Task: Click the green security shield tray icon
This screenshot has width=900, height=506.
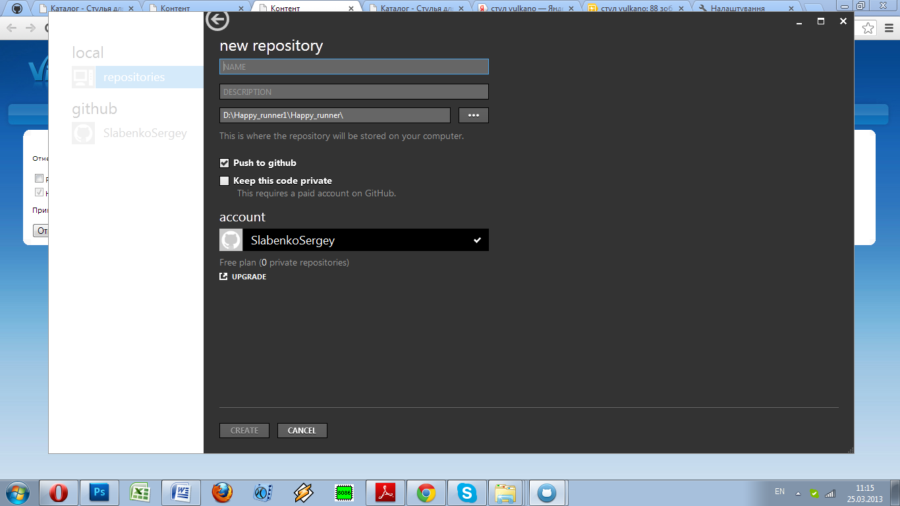Action: point(814,493)
